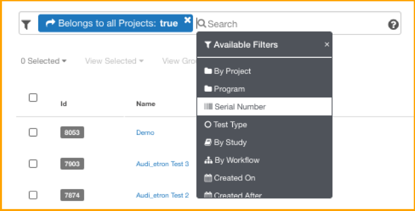Open the Audi_etron Test 3 link
The image size is (415, 211).
(x=163, y=164)
